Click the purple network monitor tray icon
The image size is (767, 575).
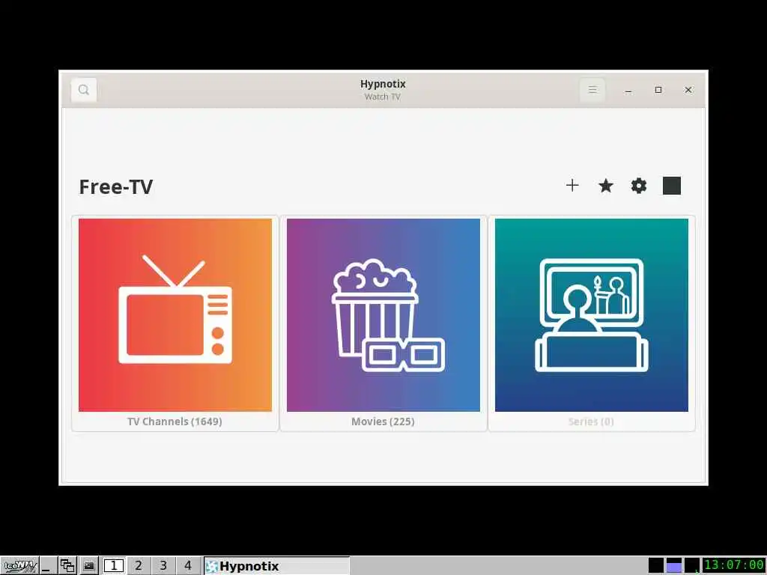tap(673, 565)
